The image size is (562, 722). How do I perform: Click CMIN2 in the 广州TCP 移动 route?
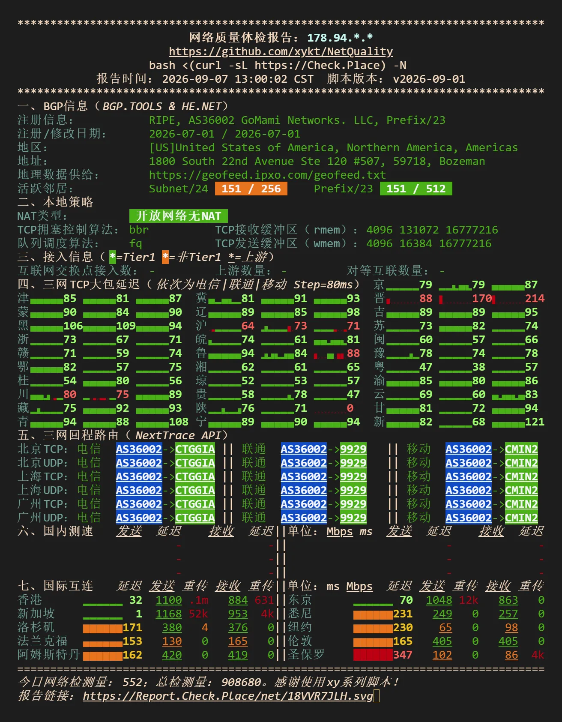tap(521, 504)
